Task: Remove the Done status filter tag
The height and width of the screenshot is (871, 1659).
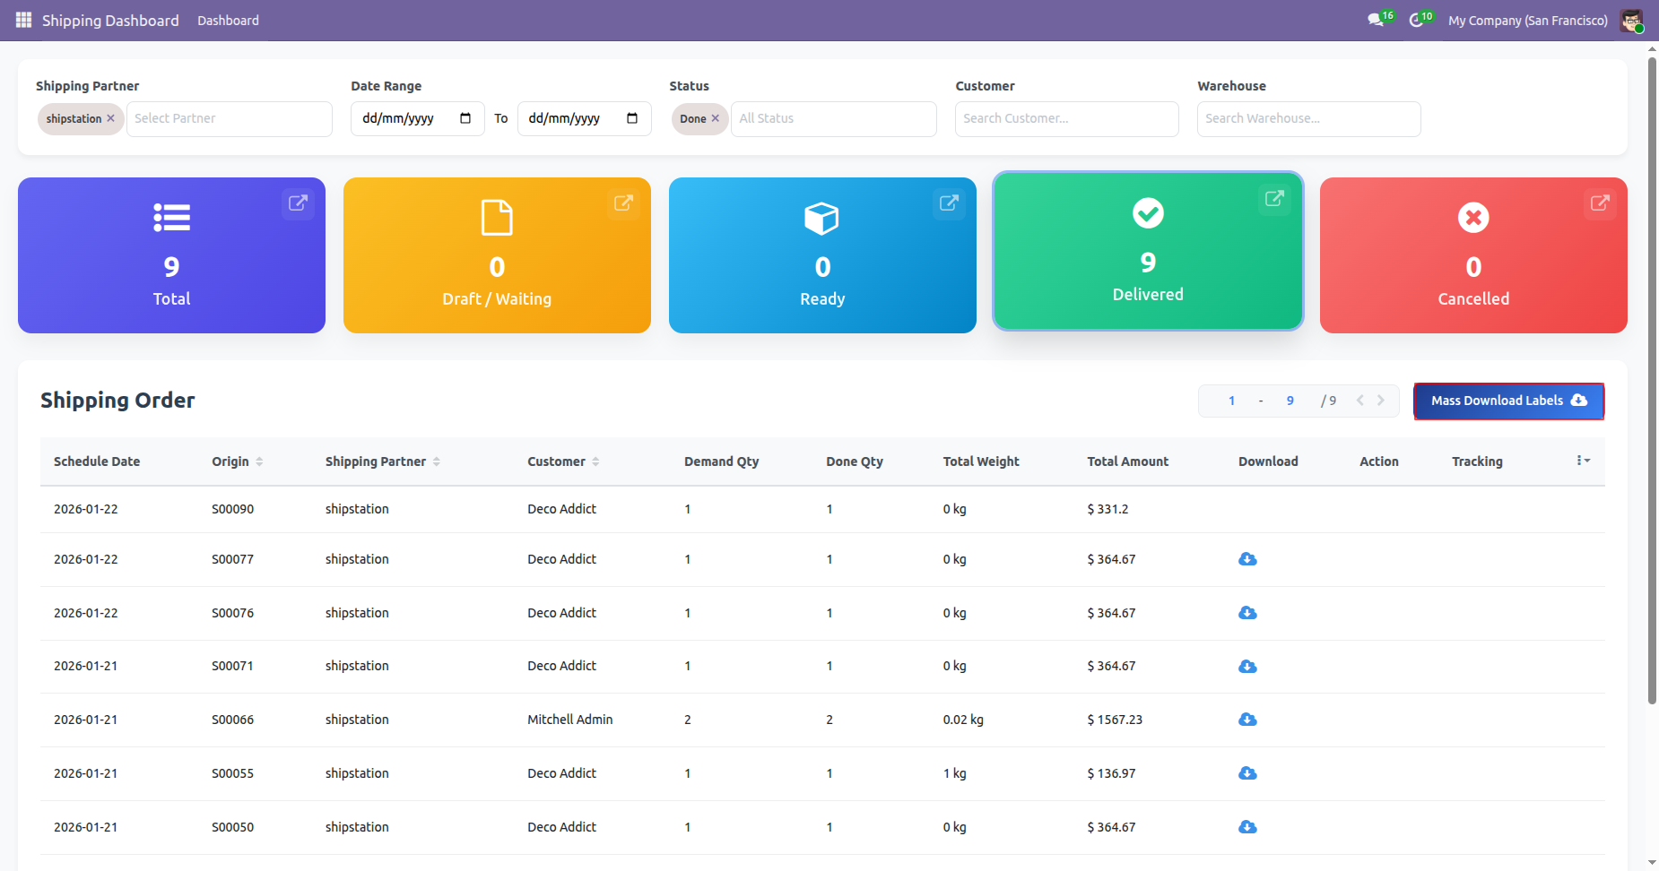Action: click(x=716, y=118)
